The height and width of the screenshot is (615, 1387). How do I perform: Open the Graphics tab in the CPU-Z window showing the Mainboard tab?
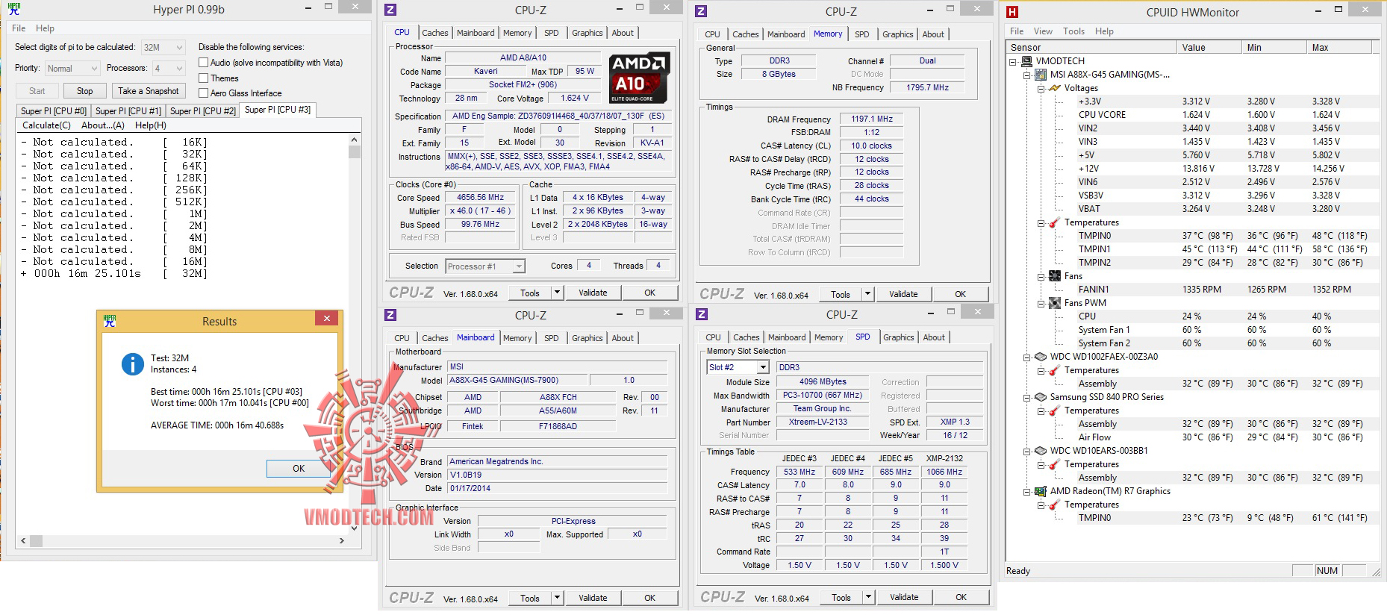pos(587,338)
